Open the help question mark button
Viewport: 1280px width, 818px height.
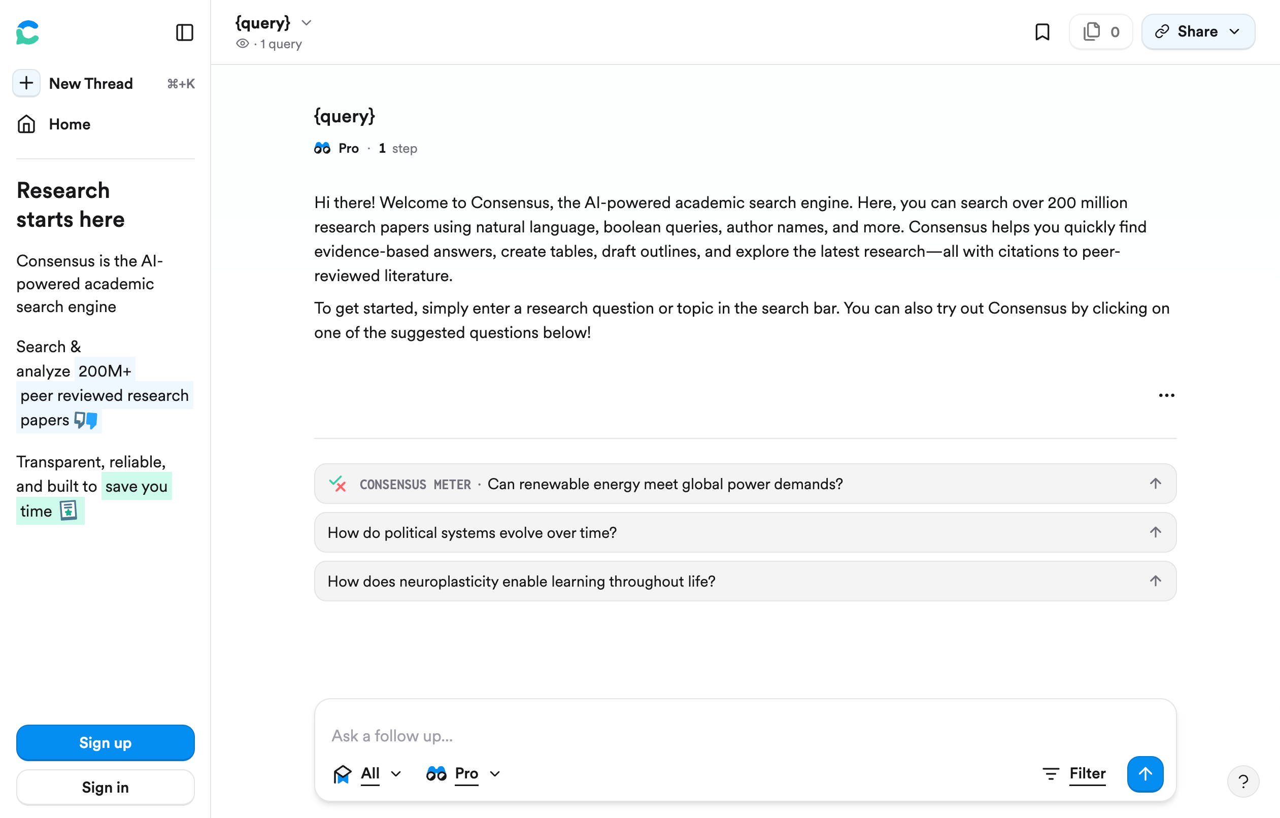[1243, 781]
